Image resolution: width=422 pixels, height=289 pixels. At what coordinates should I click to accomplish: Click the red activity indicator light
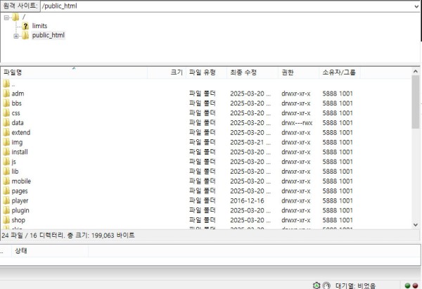click(416, 285)
